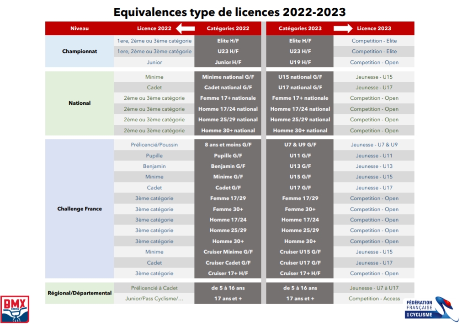The image size is (462, 332).
Task: Select the Challenge France level cell
Action: (x=80, y=209)
